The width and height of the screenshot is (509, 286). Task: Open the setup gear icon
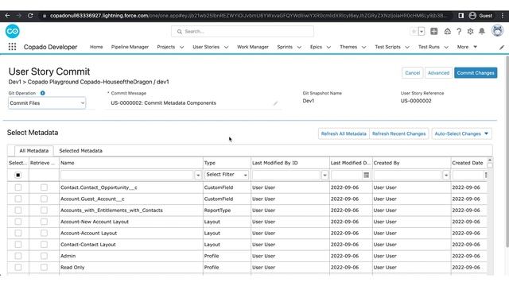[470, 32]
